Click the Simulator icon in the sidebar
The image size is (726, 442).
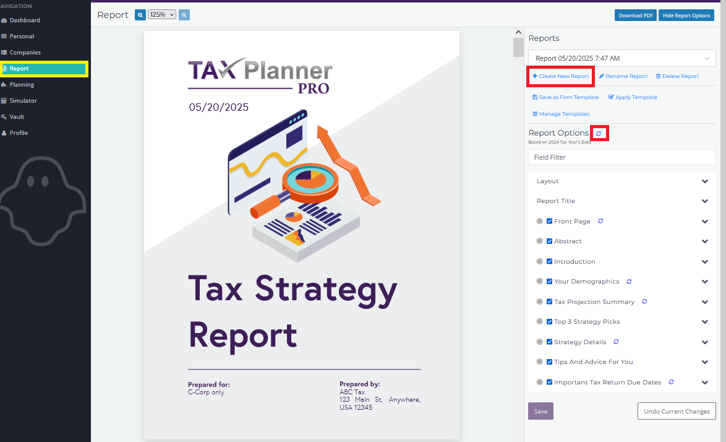pos(4,100)
